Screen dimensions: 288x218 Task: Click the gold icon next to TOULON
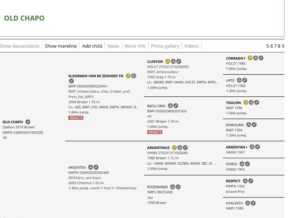pyautogui.click(x=246, y=102)
